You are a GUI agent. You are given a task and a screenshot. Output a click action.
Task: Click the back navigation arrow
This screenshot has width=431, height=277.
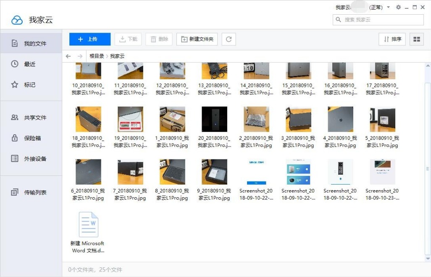pyautogui.click(x=68, y=55)
